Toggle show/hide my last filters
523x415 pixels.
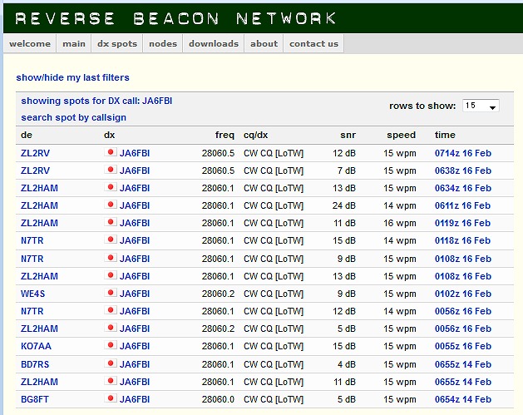[x=72, y=77]
